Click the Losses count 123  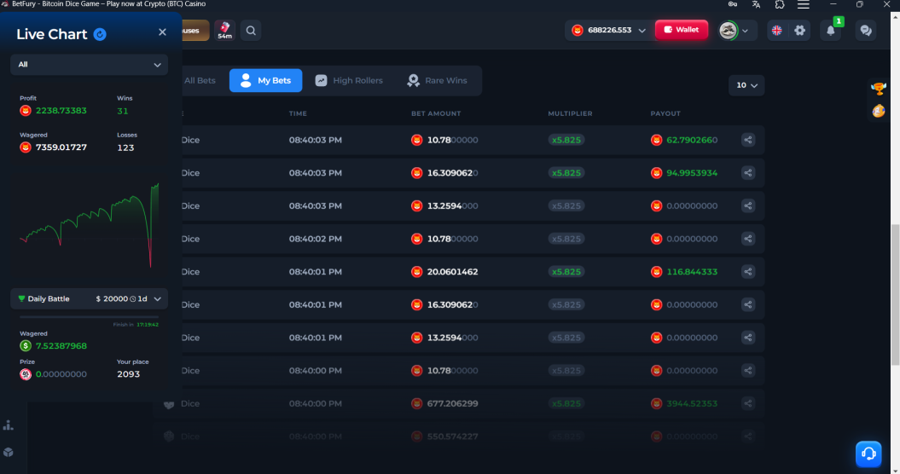click(125, 148)
